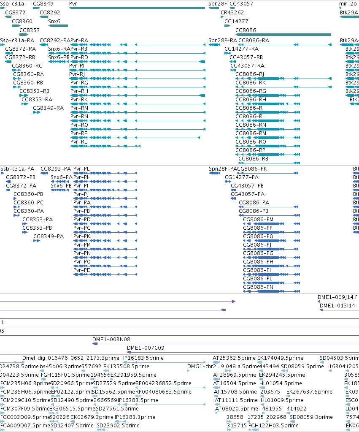Viewport: 359px width, 432px height.
Task: Click transcript label 'Snx6-RB'
Action: pos(59,57)
